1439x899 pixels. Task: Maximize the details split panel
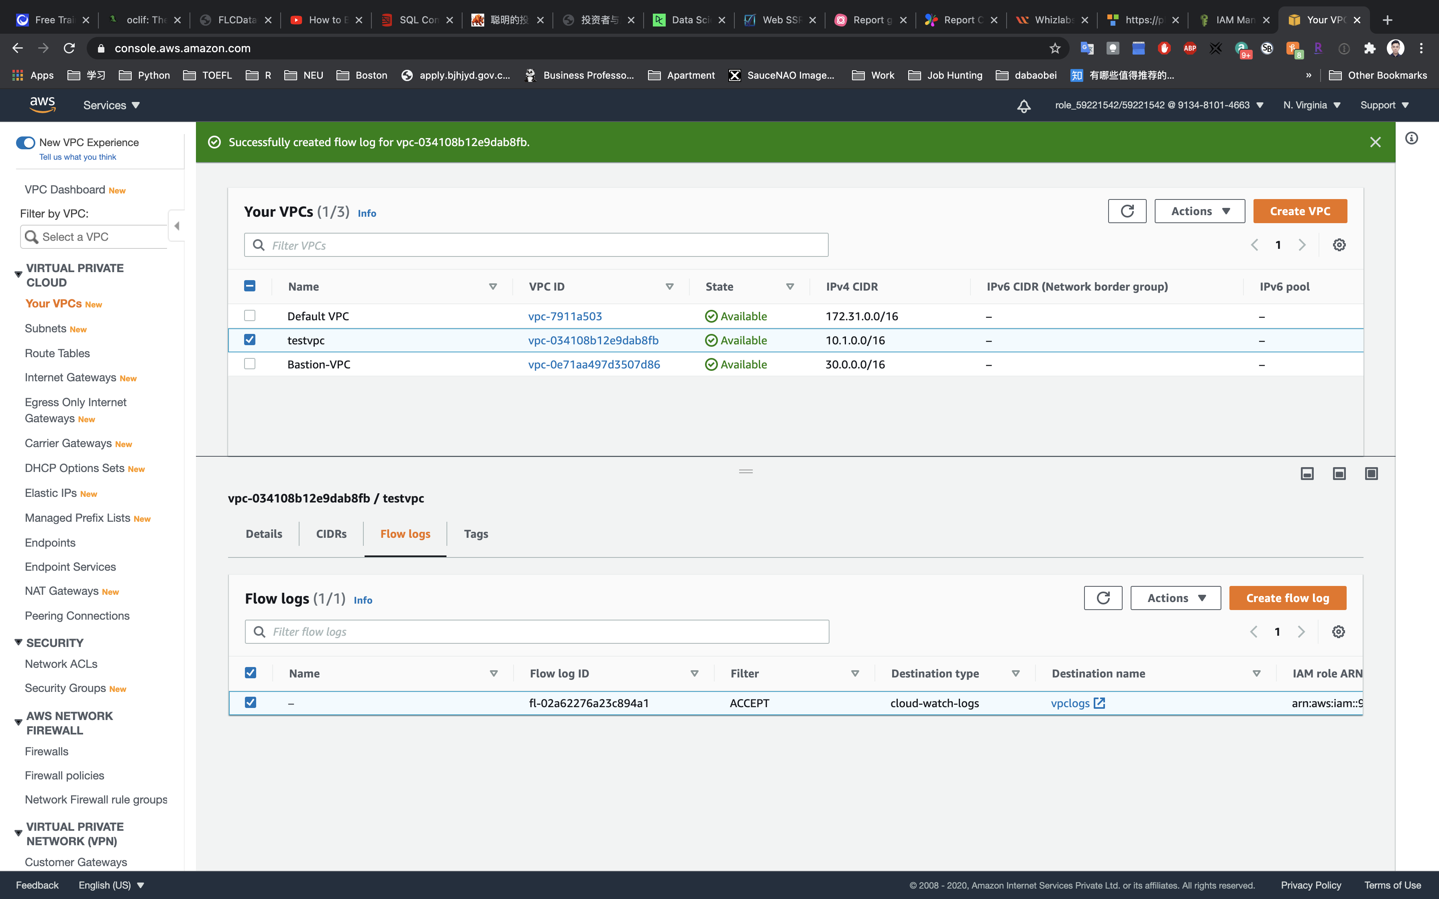[x=1371, y=473]
